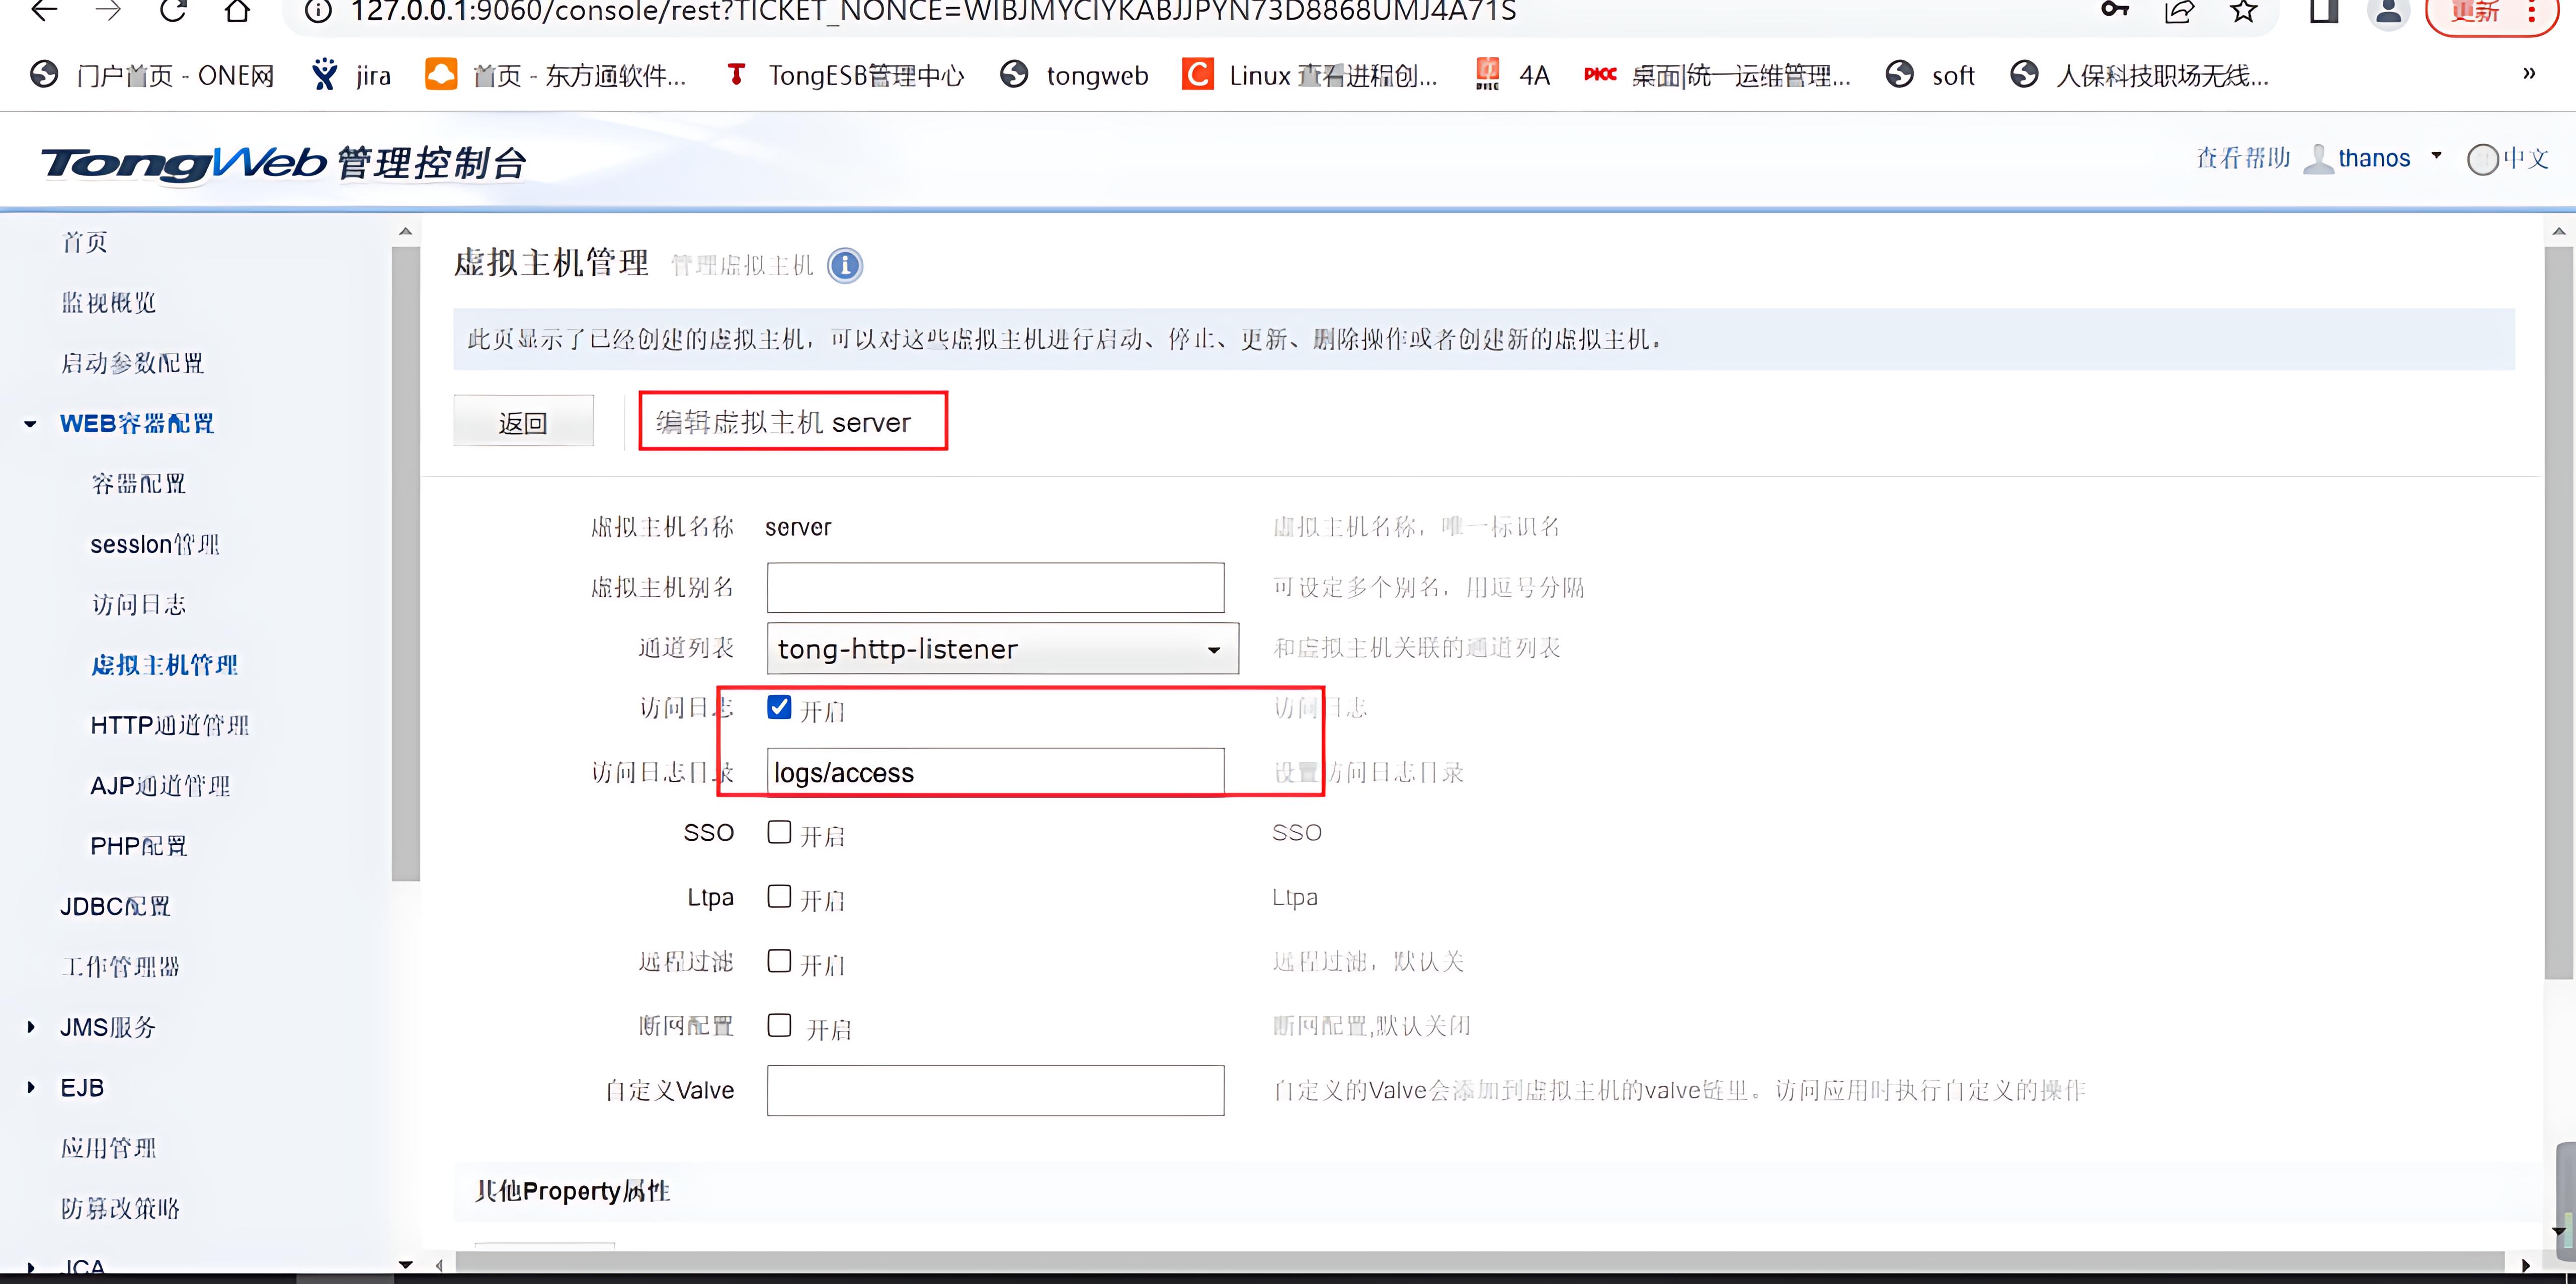Enable the SSO 开启 checkbox
The image size is (2576, 1284).
(x=779, y=831)
